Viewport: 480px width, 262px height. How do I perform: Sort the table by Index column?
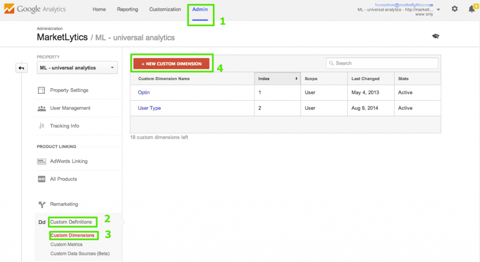(278, 79)
